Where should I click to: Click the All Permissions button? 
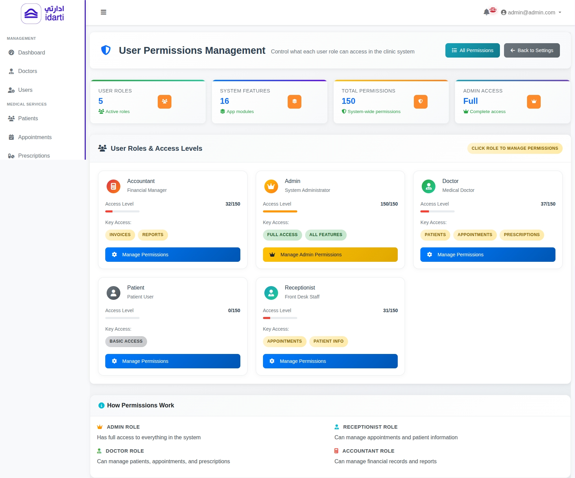(472, 50)
